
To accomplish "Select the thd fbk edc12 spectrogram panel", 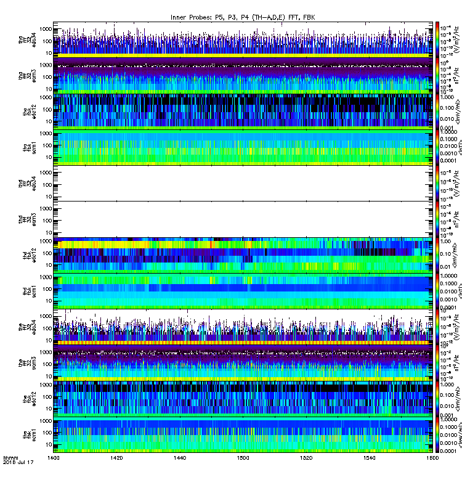I will coord(243,255).
